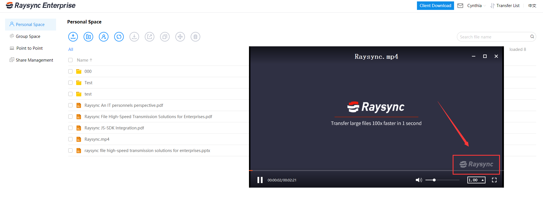Maximize the Raysync.mp4 video player
543x204 pixels.
[485, 56]
